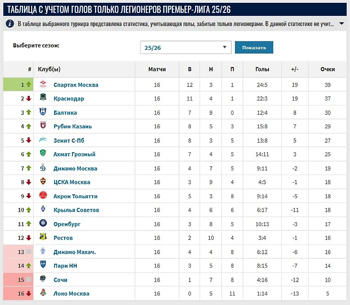
Task: Open the Краснодар club link
Action: click(x=69, y=99)
